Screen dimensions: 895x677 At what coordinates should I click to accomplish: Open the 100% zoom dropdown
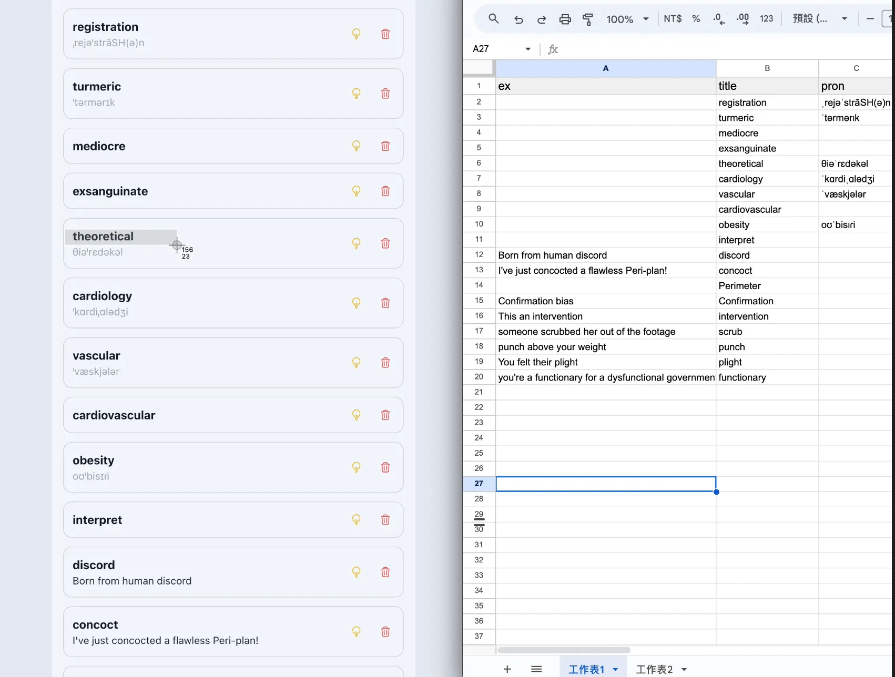(627, 19)
